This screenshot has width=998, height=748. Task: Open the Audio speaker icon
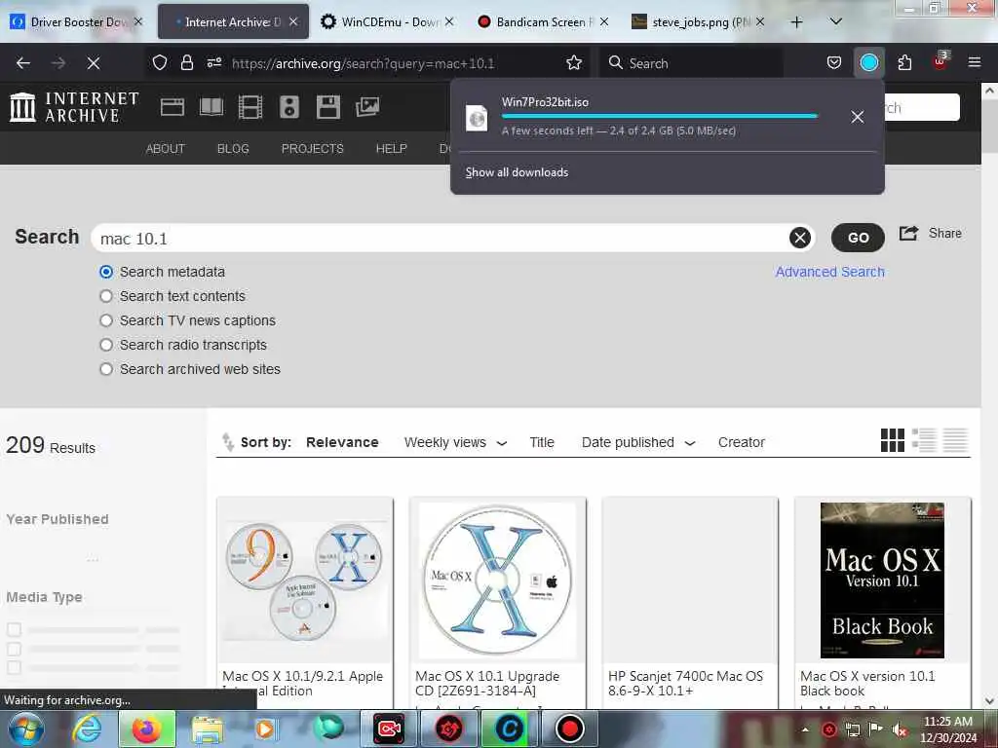288,107
